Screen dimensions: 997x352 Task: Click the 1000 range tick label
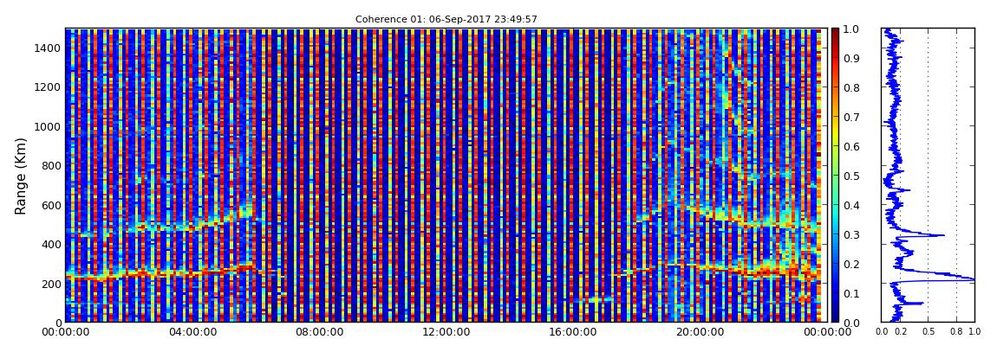[49, 126]
